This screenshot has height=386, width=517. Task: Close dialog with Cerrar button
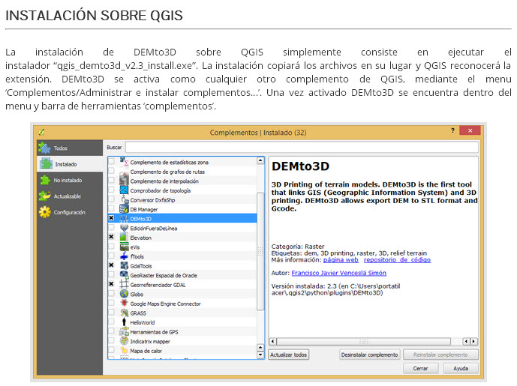click(421, 368)
